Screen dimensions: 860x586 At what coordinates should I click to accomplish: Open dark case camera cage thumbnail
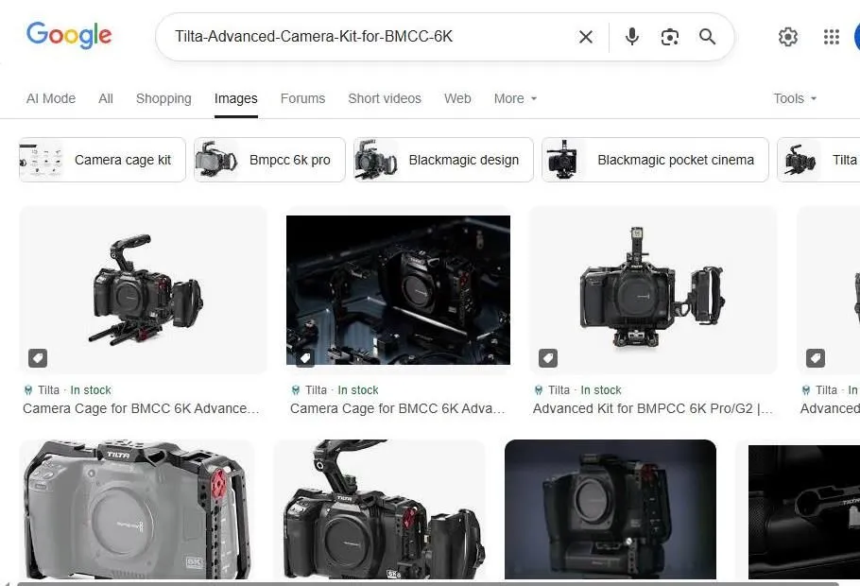[x=398, y=290]
